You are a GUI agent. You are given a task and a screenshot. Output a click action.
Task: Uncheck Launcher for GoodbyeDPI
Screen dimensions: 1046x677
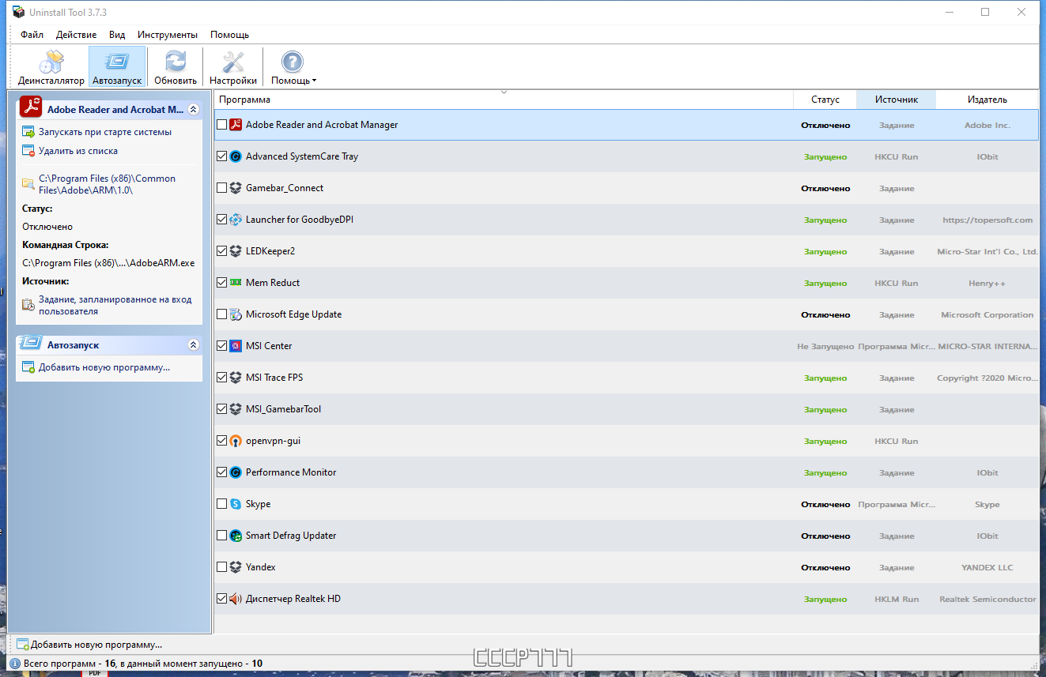point(221,220)
